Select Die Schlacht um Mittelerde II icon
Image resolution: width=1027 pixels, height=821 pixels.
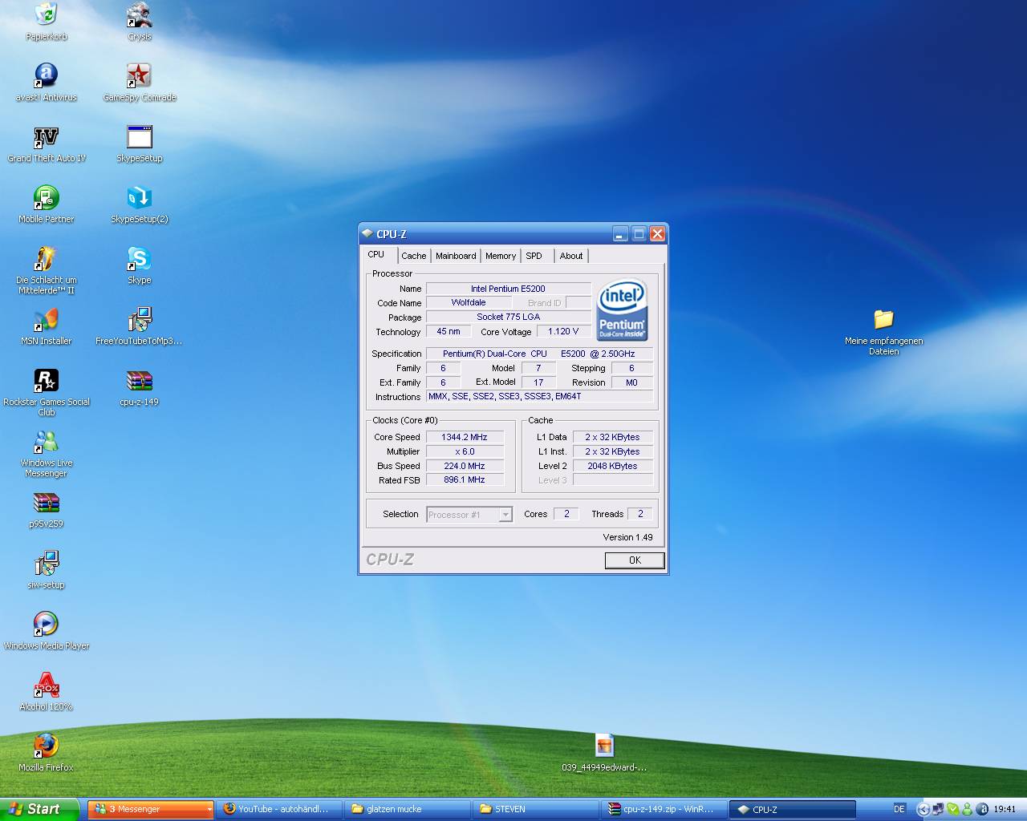click(x=47, y=258)
